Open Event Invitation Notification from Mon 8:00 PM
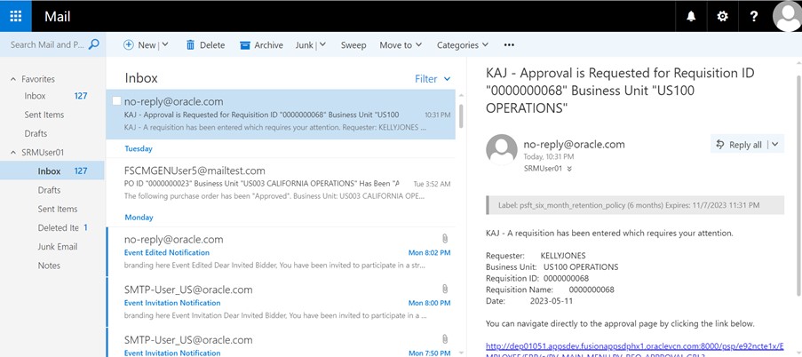 pyautogui.click(x=281, y=302)
